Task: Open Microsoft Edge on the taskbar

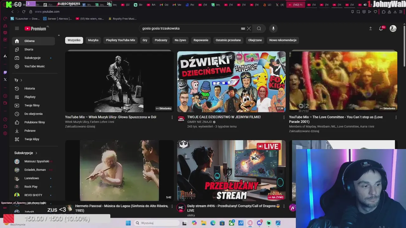Action: pos(213,223)
